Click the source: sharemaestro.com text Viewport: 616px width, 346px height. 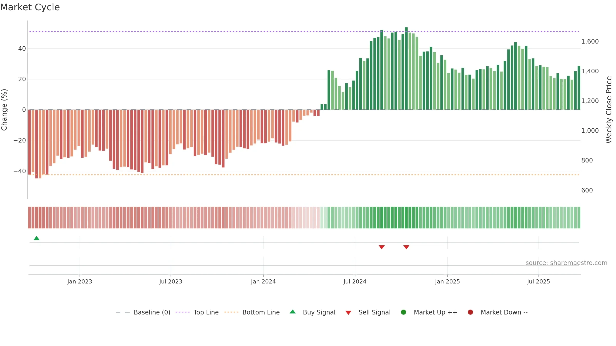[566, 263]
